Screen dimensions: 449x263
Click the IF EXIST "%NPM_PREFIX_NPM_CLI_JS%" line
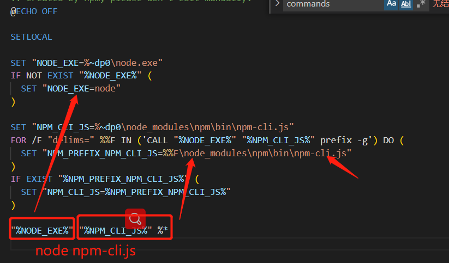click(105, 179)
